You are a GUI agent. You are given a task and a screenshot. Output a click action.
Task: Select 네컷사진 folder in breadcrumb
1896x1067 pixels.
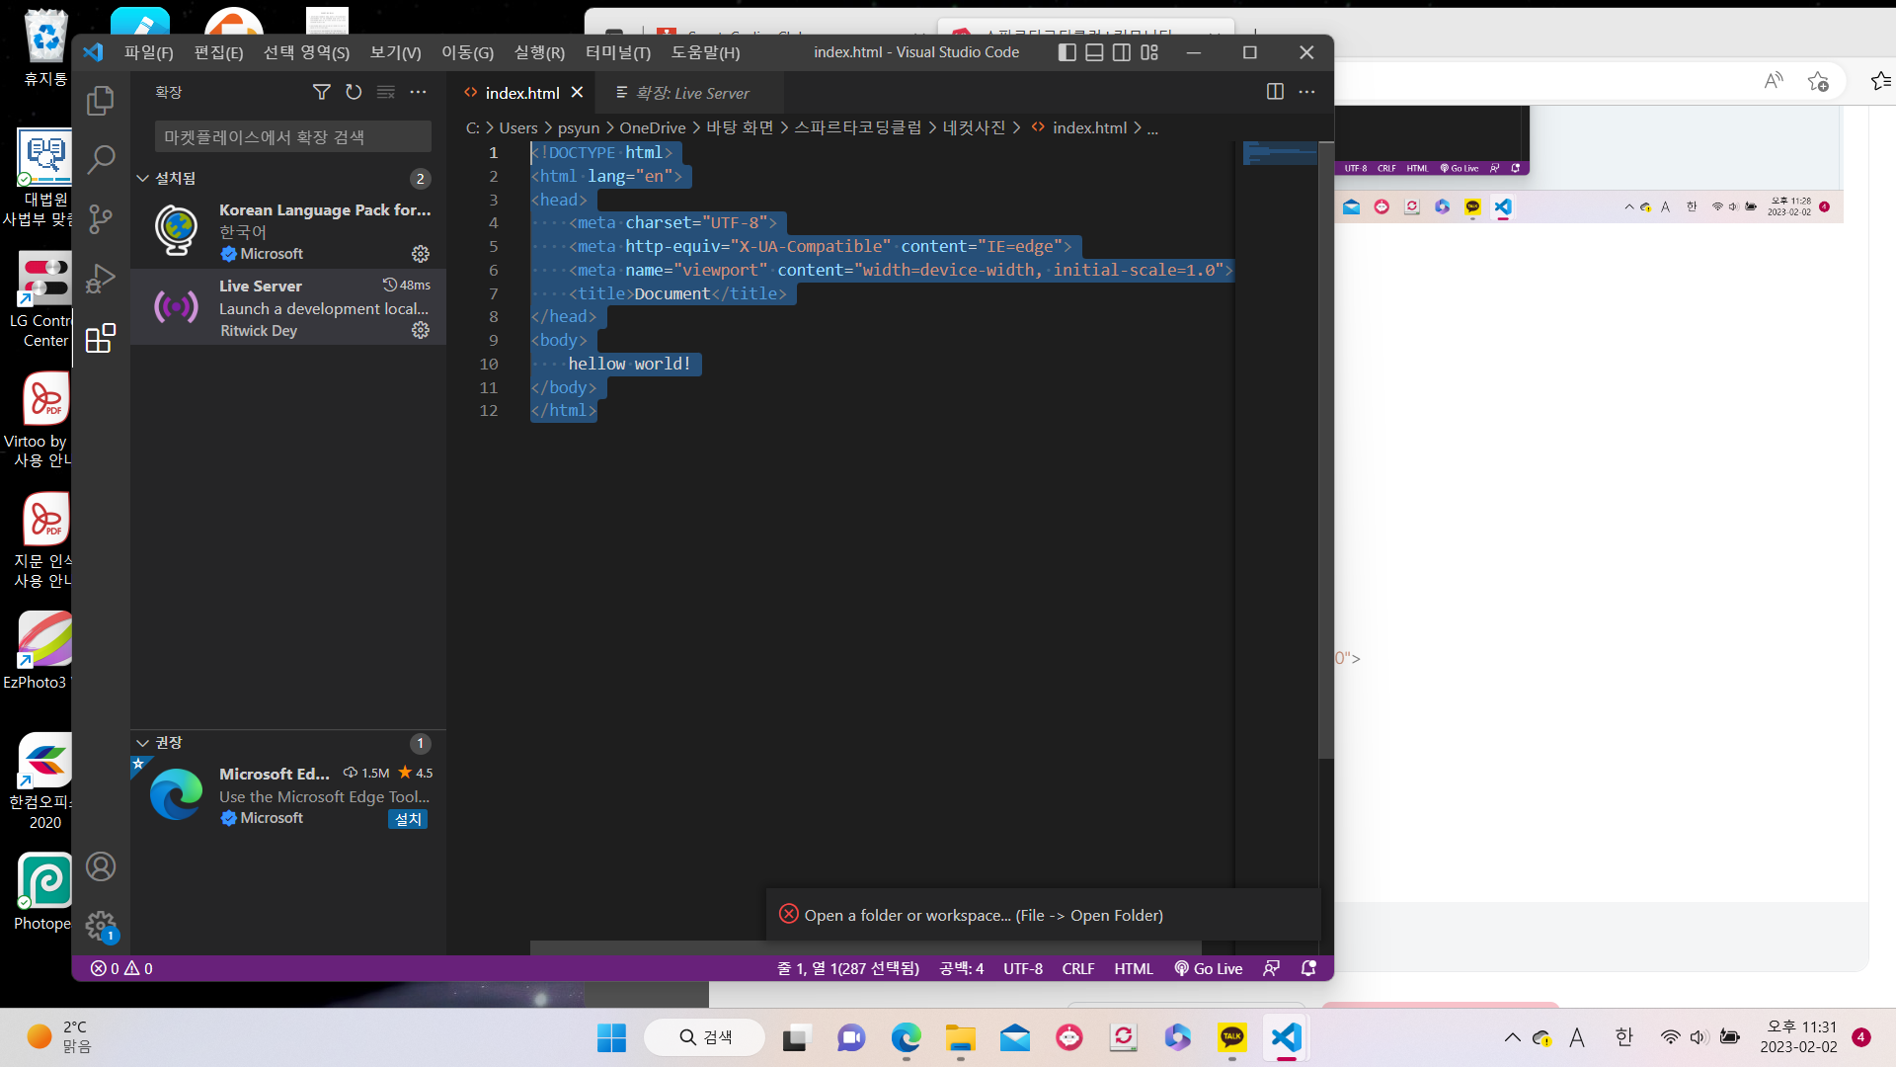point(974,127)
